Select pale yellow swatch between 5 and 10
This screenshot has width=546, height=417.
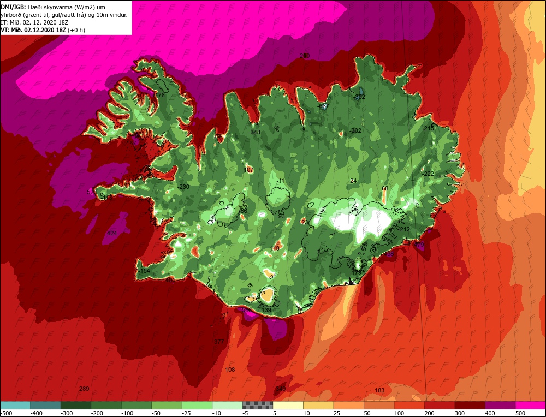(x=288, y=405)
